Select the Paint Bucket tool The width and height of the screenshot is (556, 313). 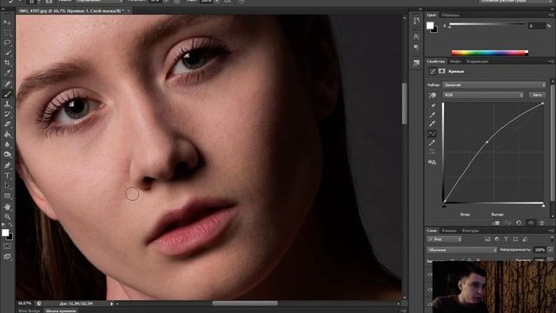click(7, 135)
